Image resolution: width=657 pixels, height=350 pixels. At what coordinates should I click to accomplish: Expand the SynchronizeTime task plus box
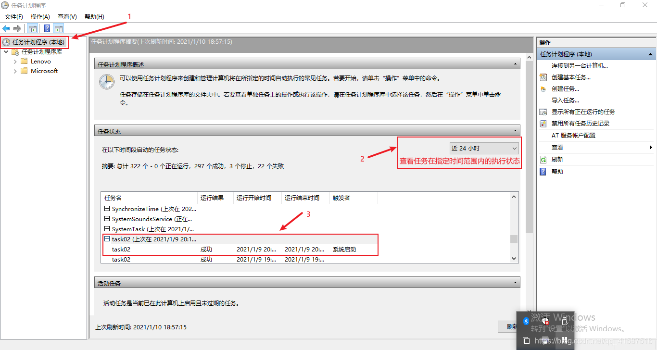pos(107,209)
